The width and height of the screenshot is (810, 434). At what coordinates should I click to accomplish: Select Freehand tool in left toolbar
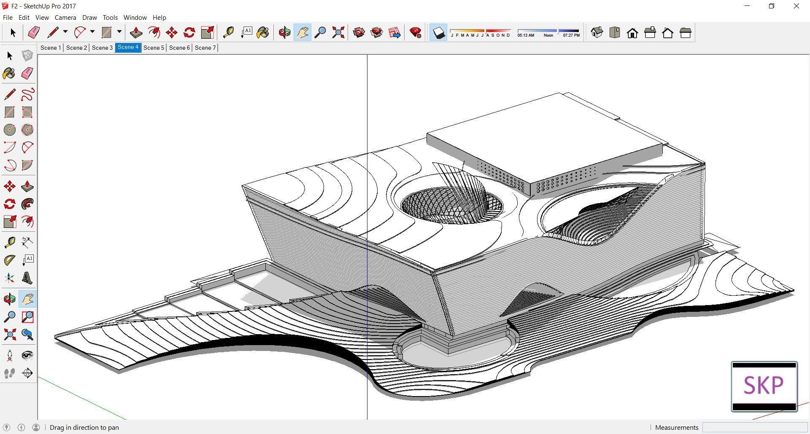[27, 94]
